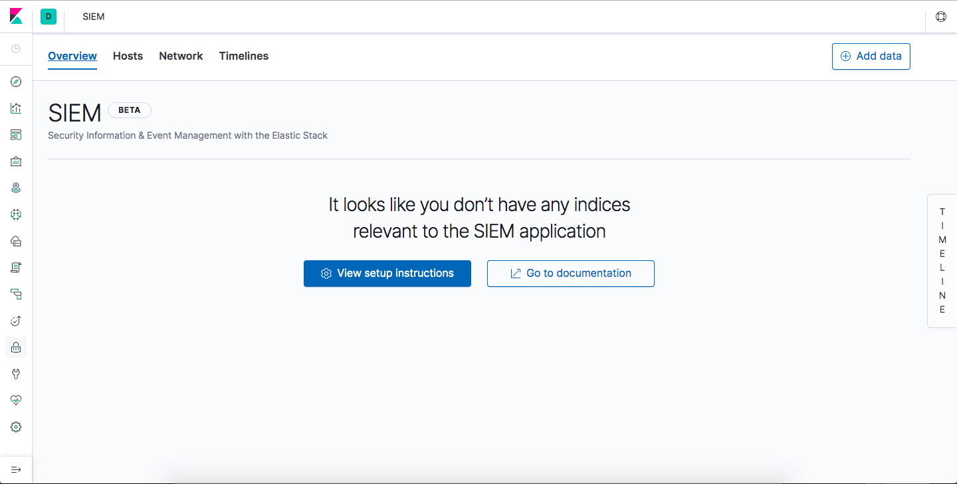Open Go to documentation link
Viewport: 957px width, 484px height.
pos(571,274)
